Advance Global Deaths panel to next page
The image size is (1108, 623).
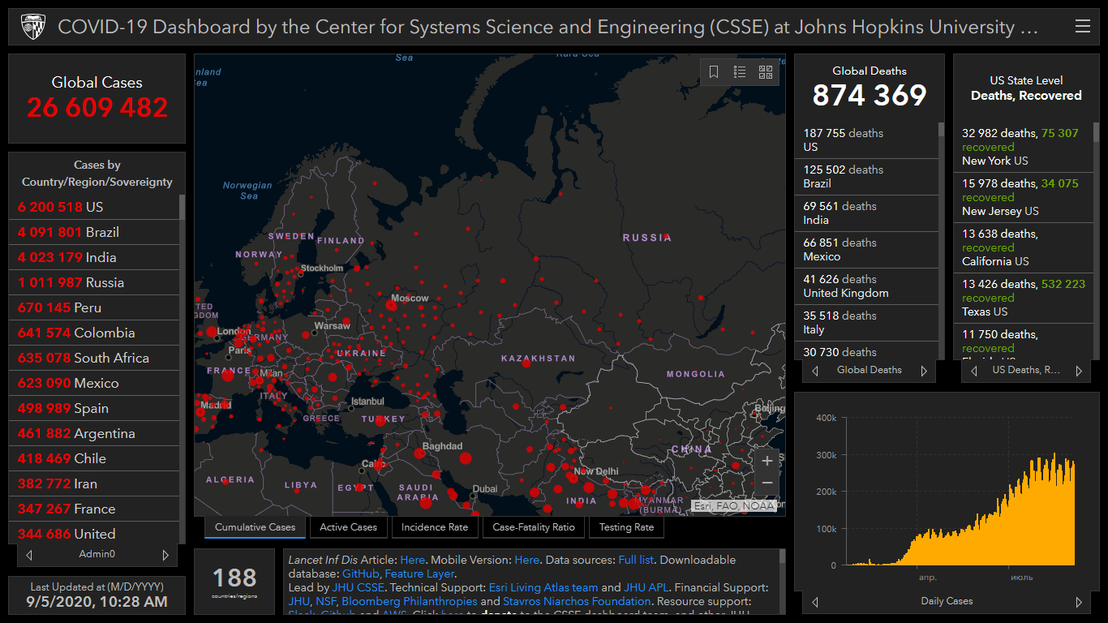(x=923, y=371)
